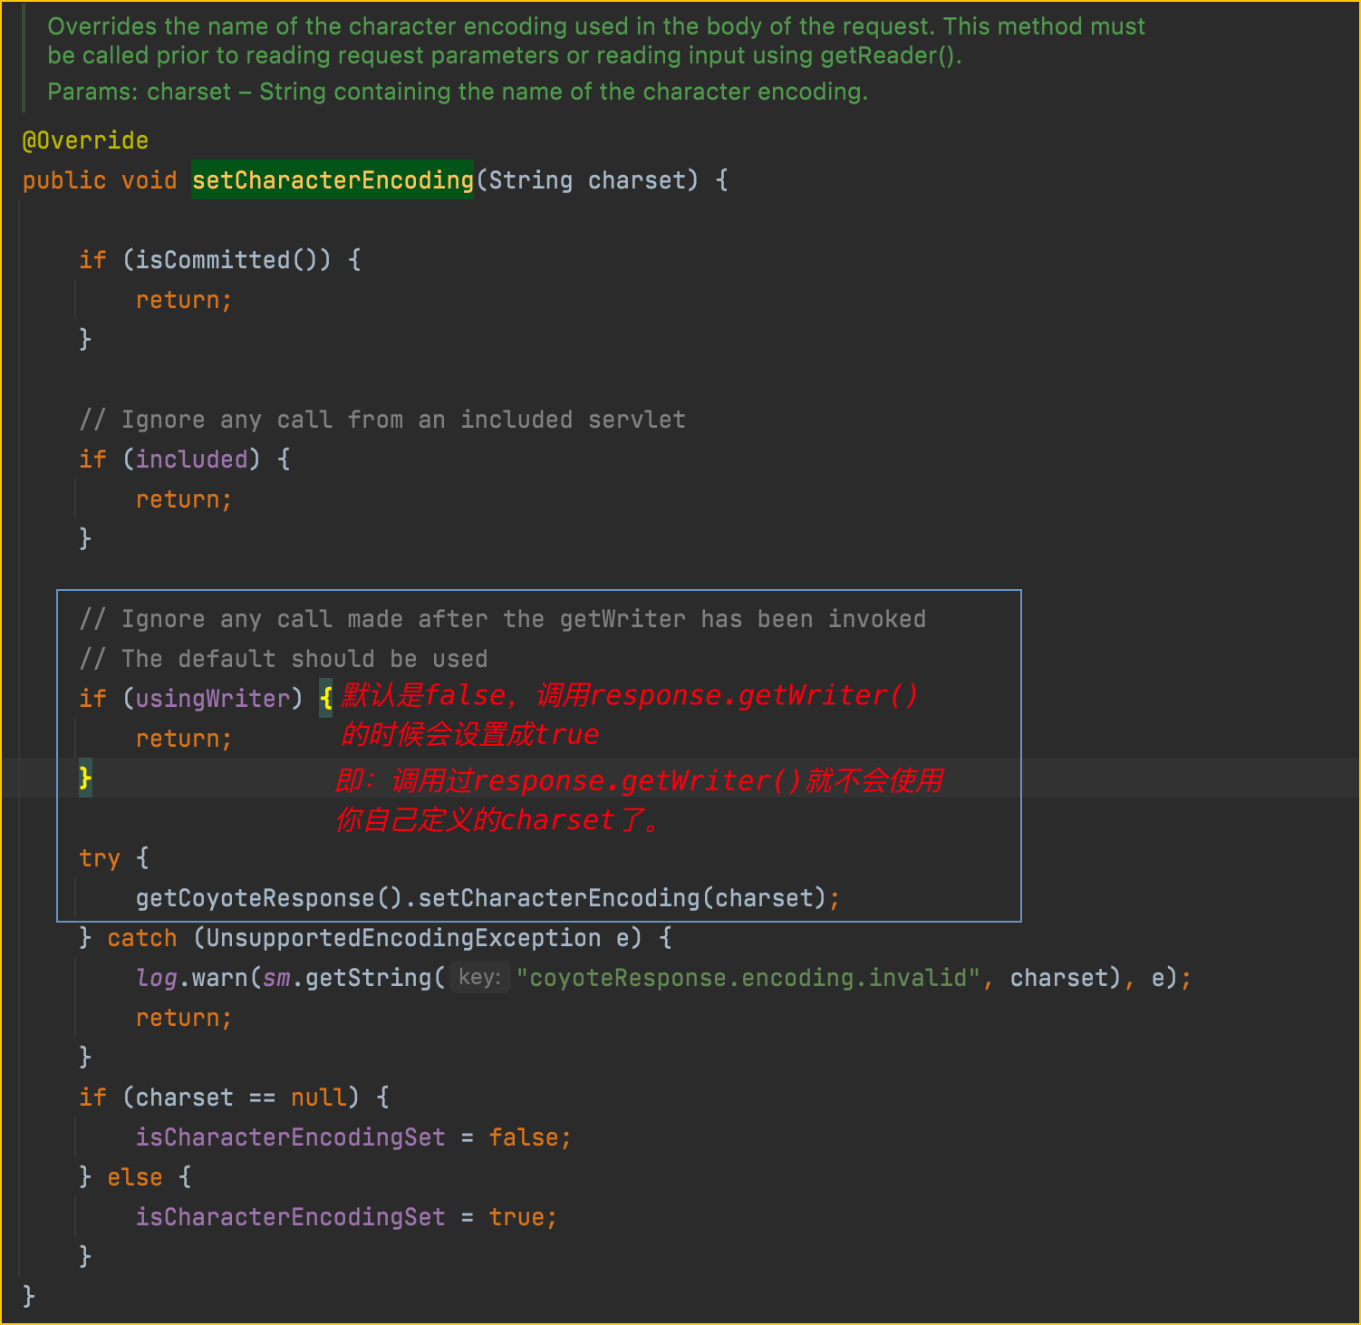This screenshot has width=1361, height=1325.
Task: Click comment about getWriter being invoked
Action: point(503,619)
